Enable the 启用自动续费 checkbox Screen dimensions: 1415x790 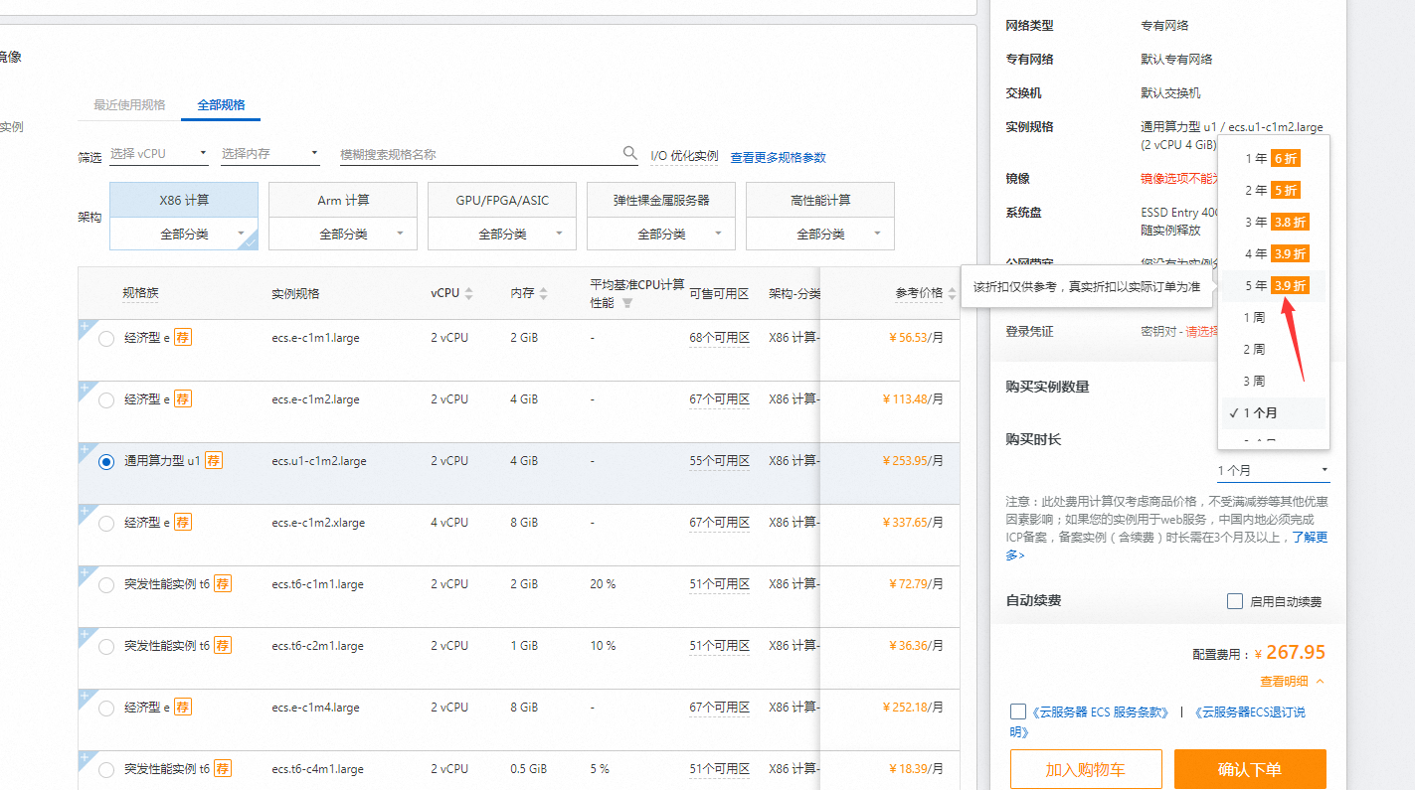[1235, 601]
